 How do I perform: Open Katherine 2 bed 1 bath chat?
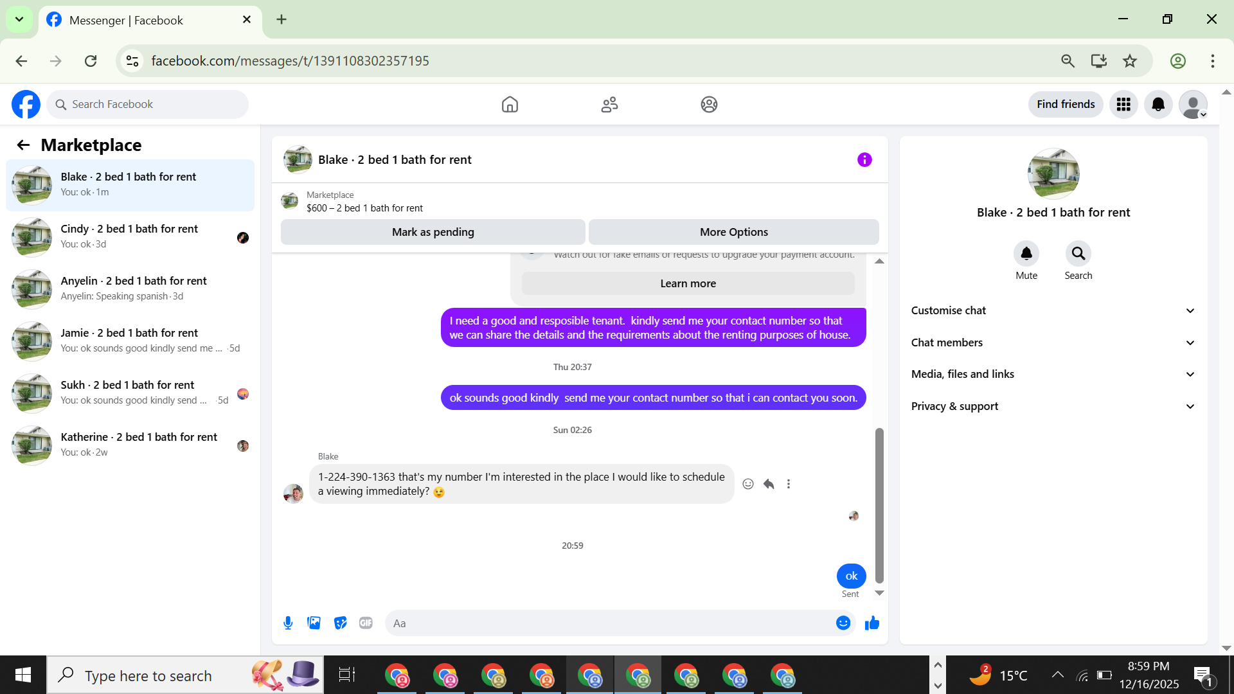tap(130, 445)
